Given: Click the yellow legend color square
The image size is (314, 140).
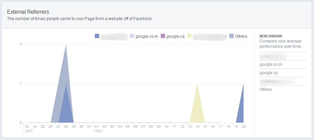Looking at the screenshot, I should click(x=190, y=36).
